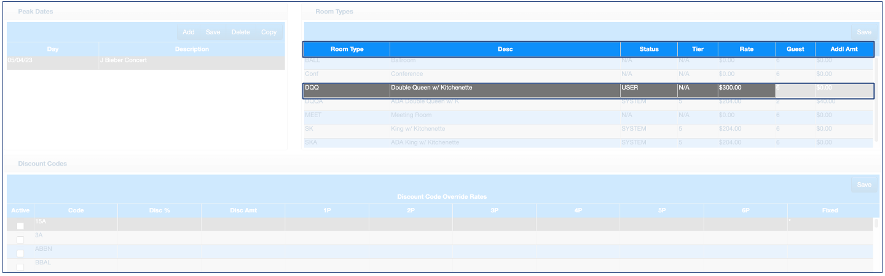Image resolution: width=885 pixels, height=276 pixels.
Task: Toggle the Active checkbox for code 3A
Action: (20, 240)
